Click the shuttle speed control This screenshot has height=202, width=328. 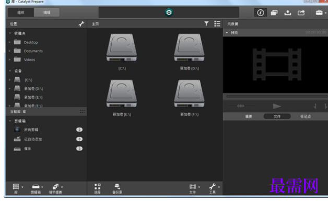(241, 106)
